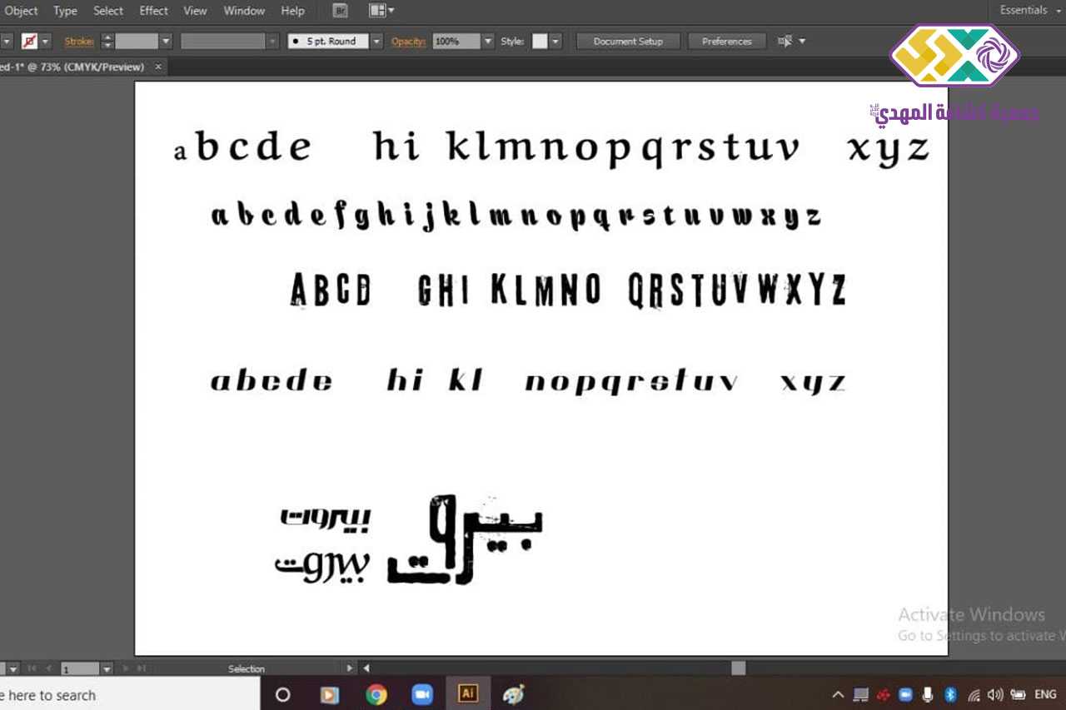Viewport: 1066px width, 710px height.
Task: Click the Essentials workspace switcher
Action: point(1024,10)
